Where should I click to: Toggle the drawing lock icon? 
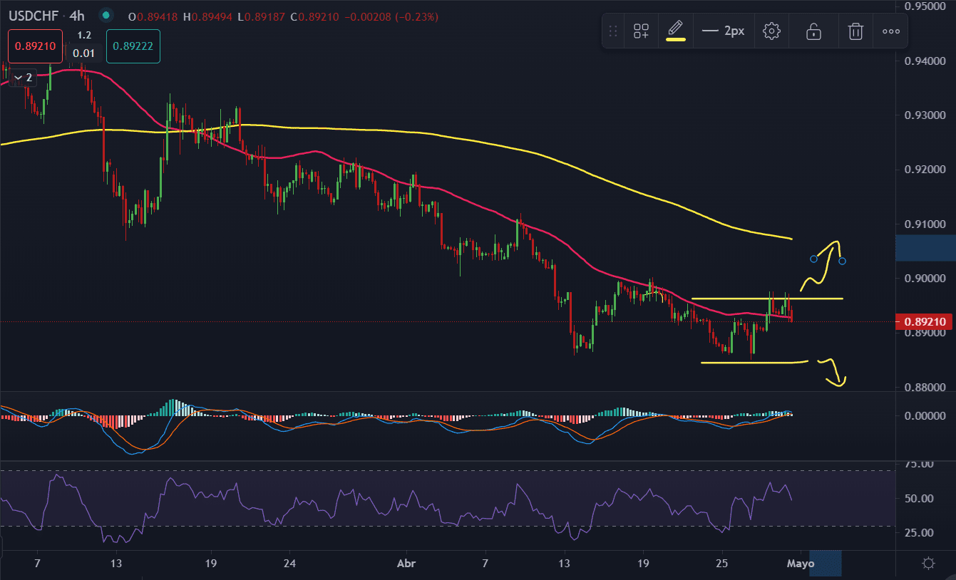[813, 31]
